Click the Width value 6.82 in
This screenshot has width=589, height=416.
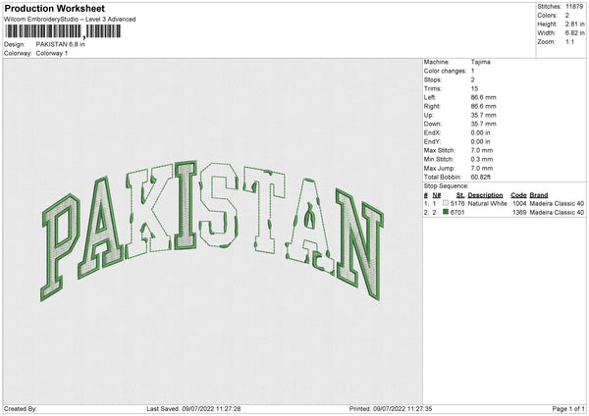pos(574,33)
